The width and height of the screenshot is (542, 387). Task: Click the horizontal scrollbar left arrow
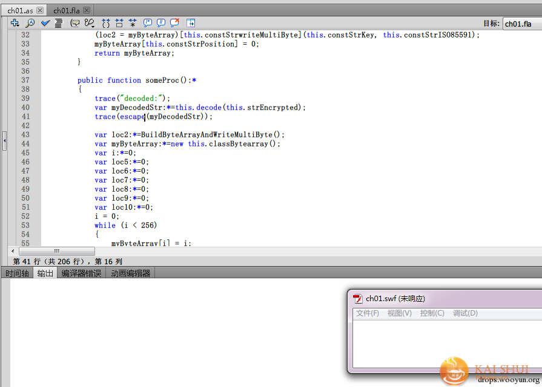[x=13, y=251]
